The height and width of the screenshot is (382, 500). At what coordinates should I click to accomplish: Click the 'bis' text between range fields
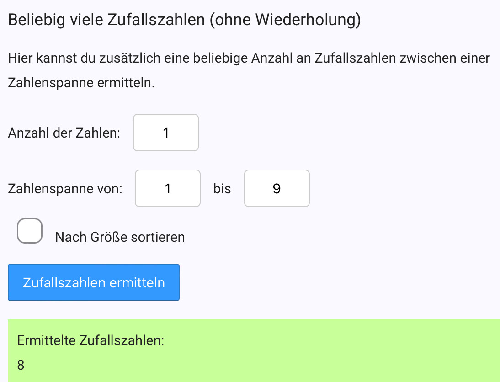tap(222, 189)
